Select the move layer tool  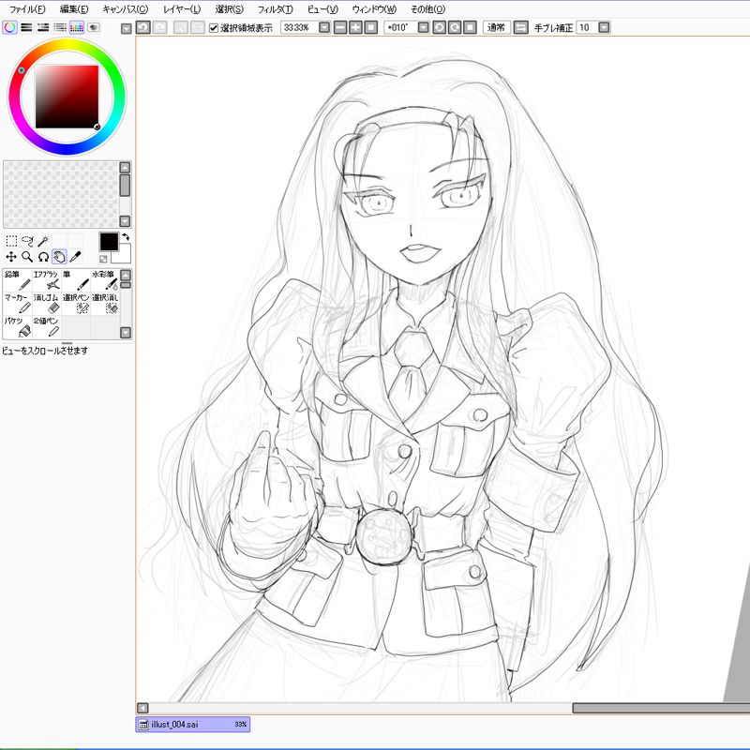click(x=11, y=257)
